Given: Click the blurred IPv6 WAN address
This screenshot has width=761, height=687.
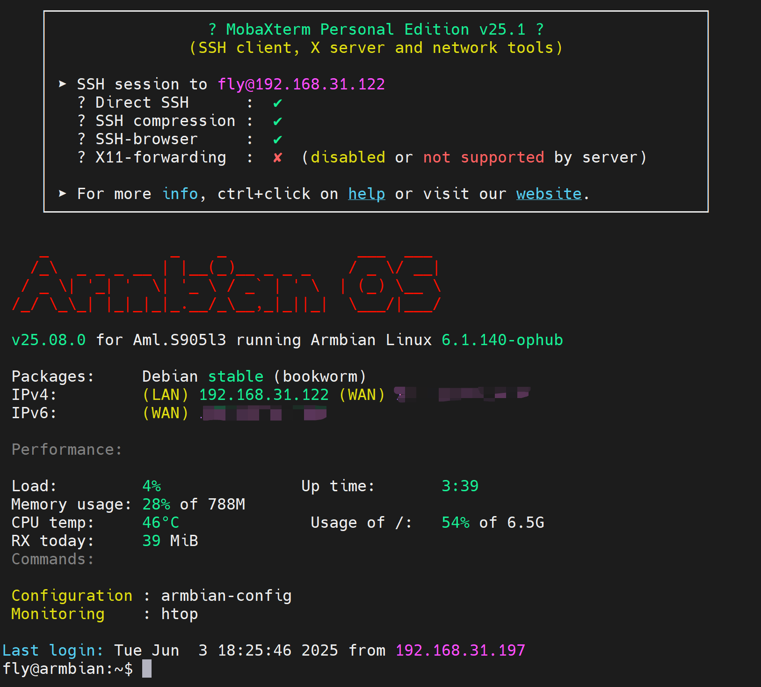Looking at the screenshot, I should [264, 413].
